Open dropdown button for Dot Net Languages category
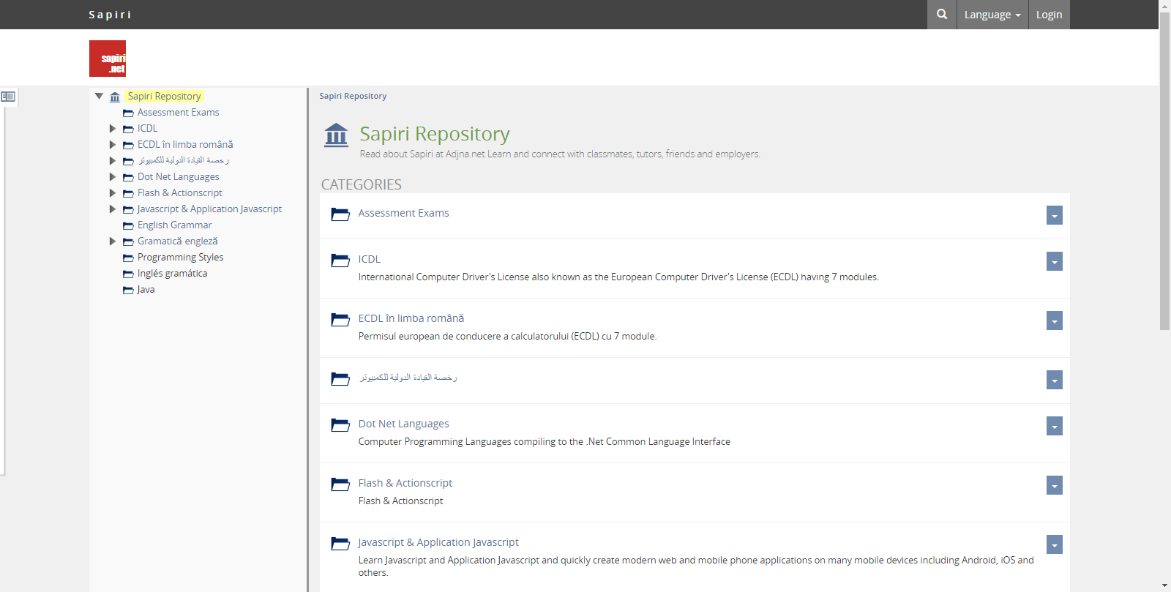 (x=1055, y=426)
